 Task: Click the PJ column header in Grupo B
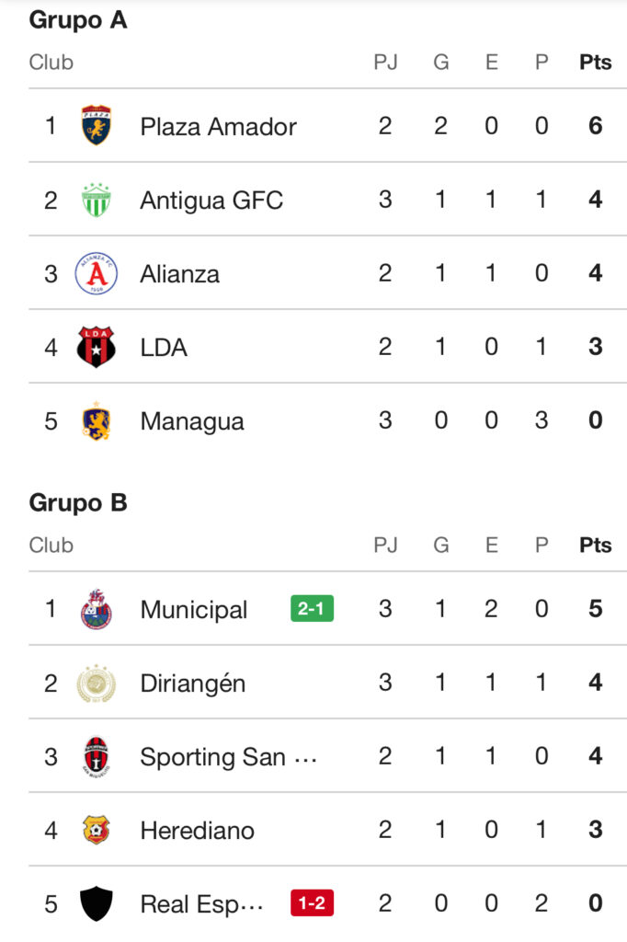click(x=385, y=545)
